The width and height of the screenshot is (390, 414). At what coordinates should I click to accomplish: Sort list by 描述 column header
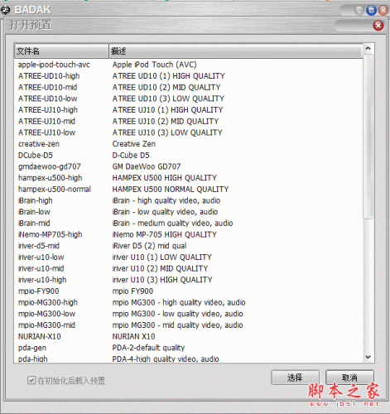click(236, 51)
